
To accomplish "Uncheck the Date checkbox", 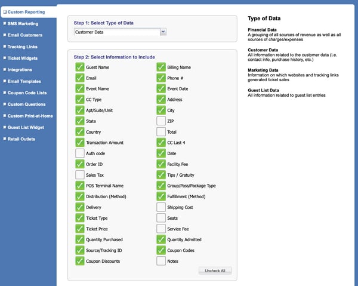I will [161, 153].
